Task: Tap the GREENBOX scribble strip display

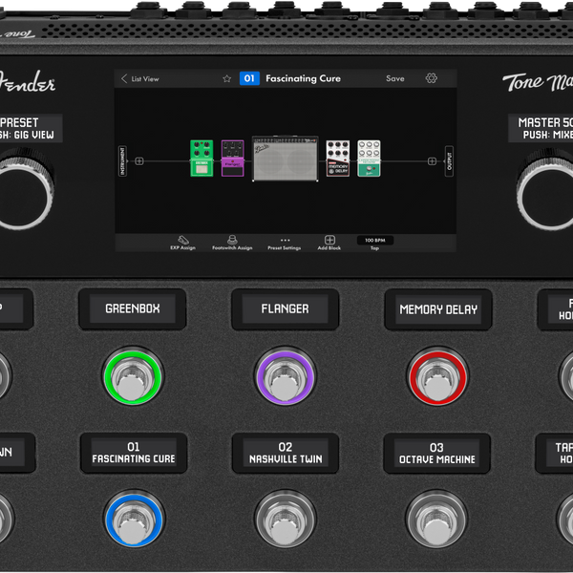Action: (133, 309)
